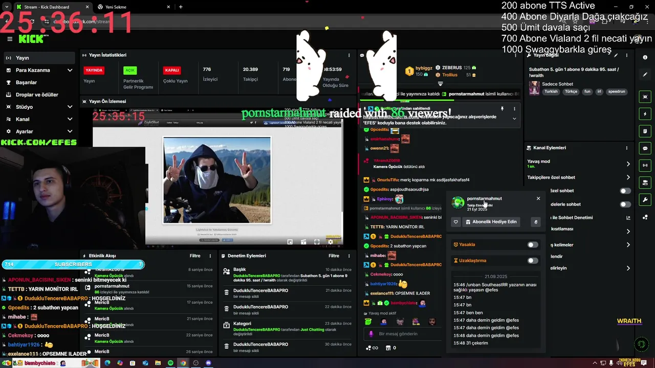Click Filtre in Denetim Eylemleri panel

pos(334,256)
